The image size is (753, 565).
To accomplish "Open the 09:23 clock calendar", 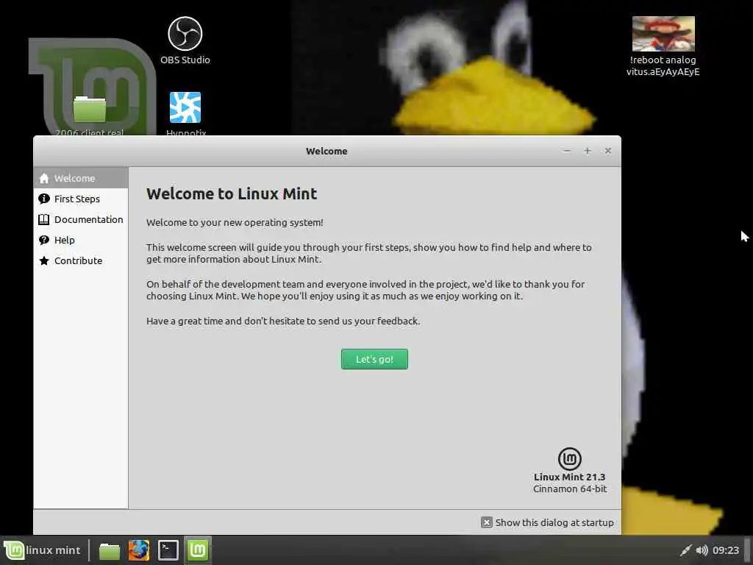I will pyautogui.click(x=726, y=550).
